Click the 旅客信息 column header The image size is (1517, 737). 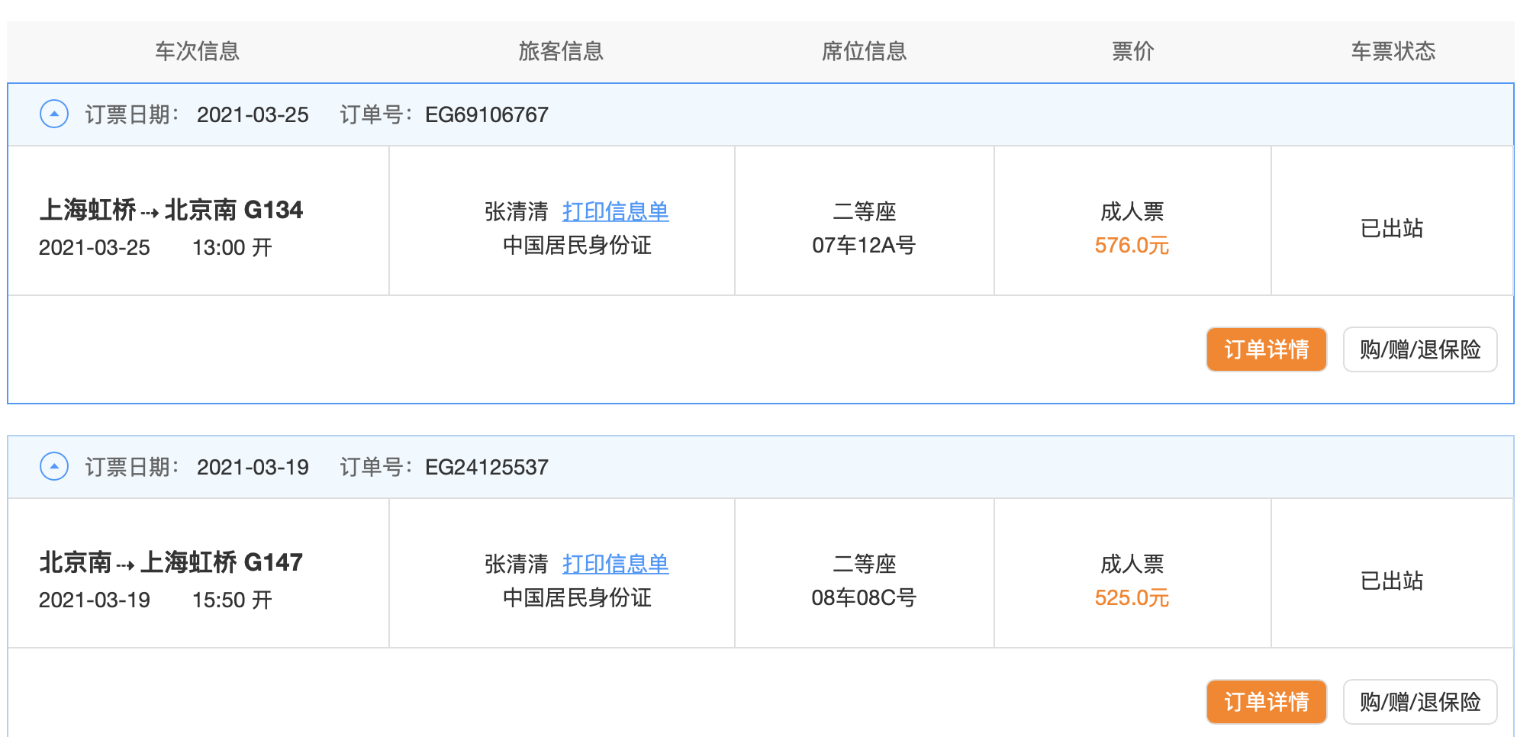pyautogui.click(x=561, y=51)
